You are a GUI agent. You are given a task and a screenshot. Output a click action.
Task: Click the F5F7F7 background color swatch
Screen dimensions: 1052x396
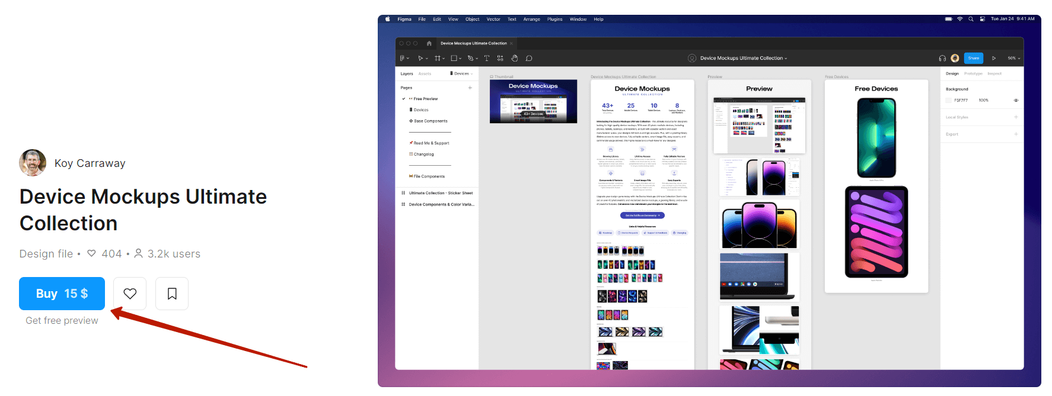[949, 100]
